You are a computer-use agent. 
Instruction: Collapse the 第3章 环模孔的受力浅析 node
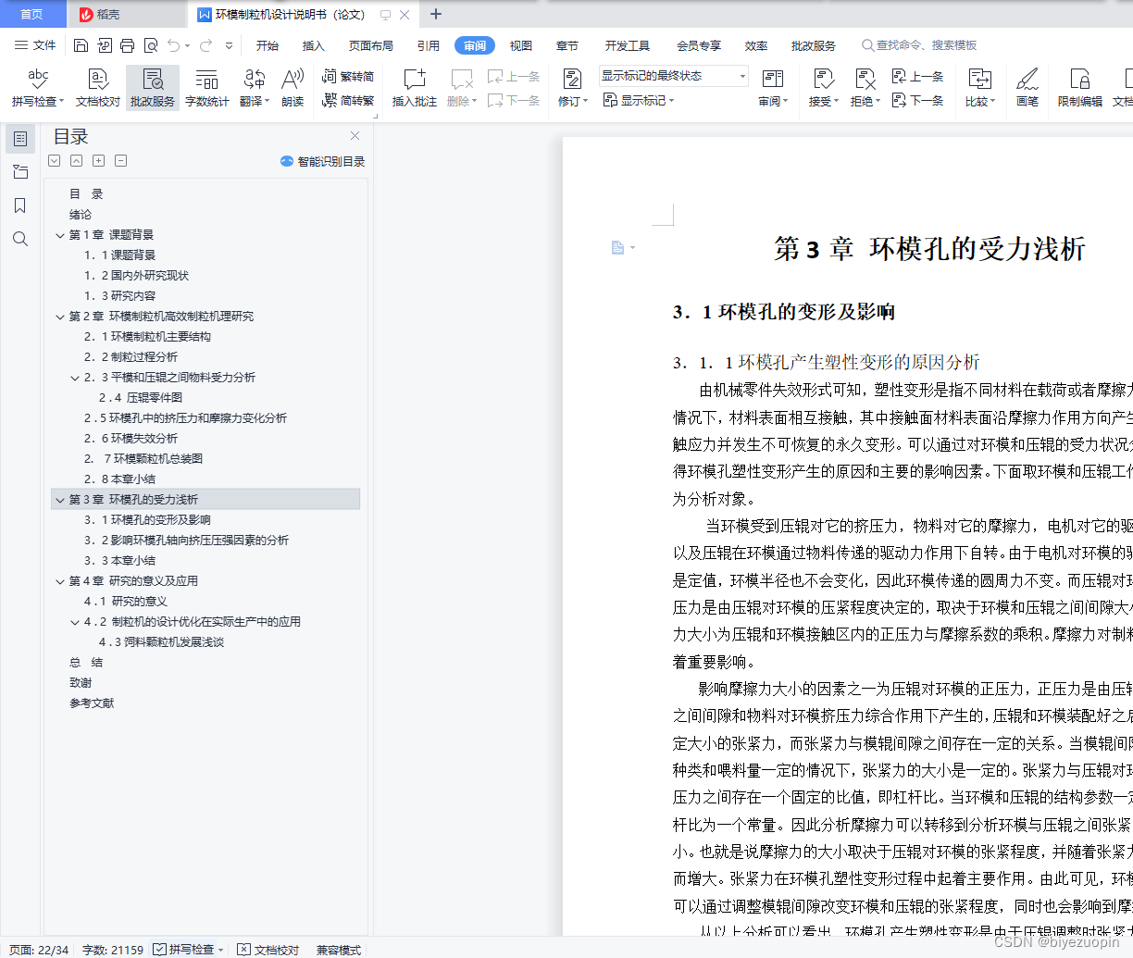tap(60, 500)
